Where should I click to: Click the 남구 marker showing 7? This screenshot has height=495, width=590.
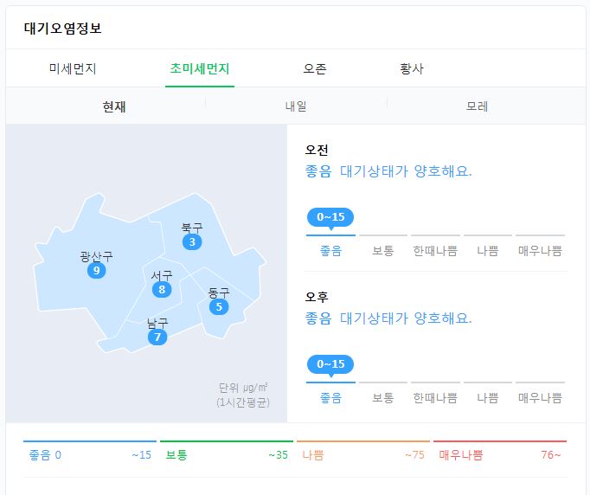tap(157, 337)
